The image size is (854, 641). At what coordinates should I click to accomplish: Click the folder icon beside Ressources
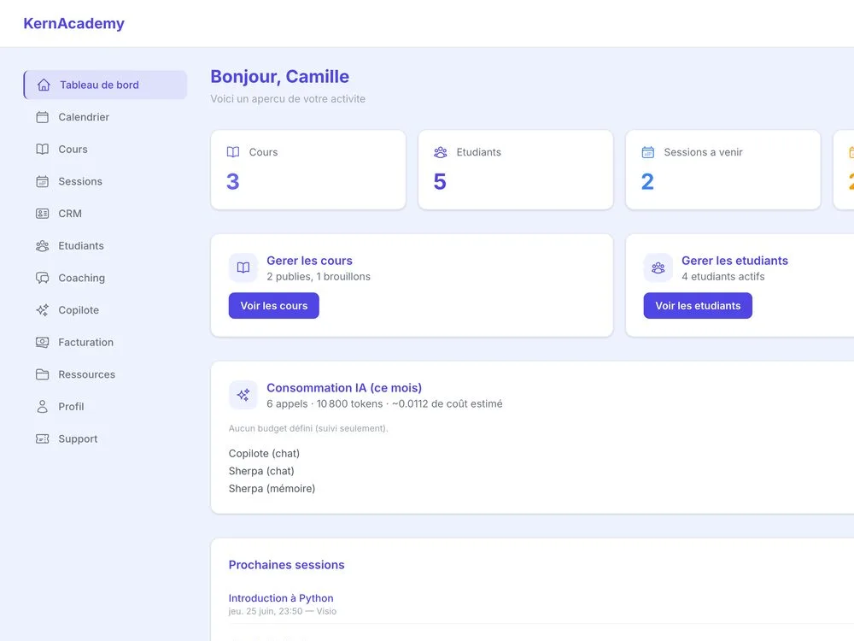tap(43, 374)
